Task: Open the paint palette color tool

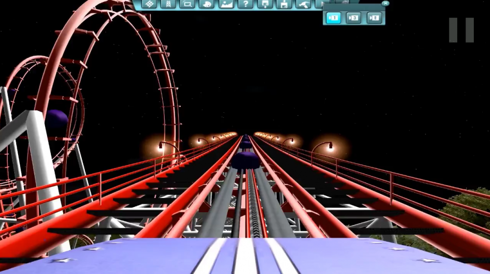Action: tap(207, 4)
